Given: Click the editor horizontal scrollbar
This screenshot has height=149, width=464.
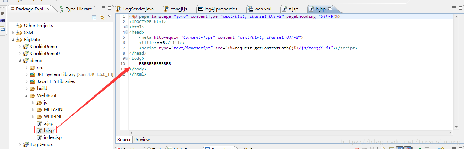Looking at the screenshot, I should (x=291, y=133).
